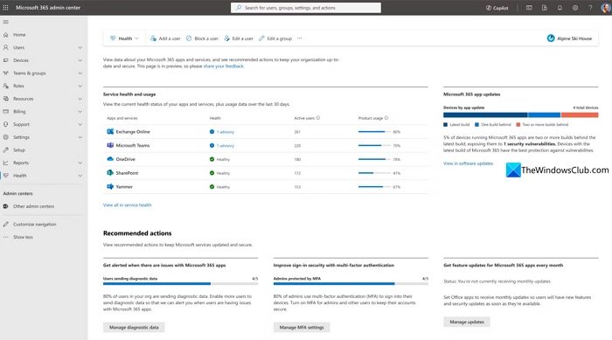Screen dimensions: 612x340
Task: Click the Copilot button
Action: click(x=497, y=8)
